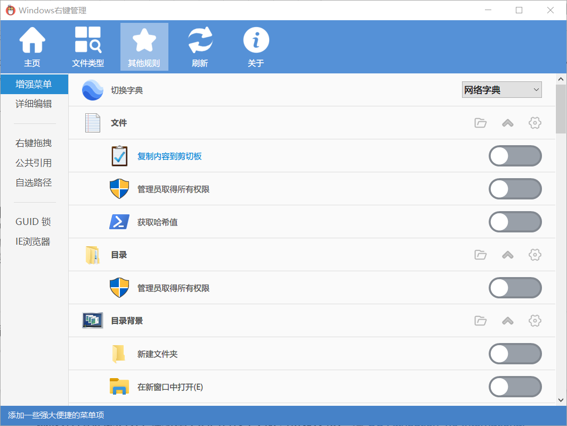The height and width of the screenshot is (426, 567).
Task: Open the 网络字典 dictionary dropdown
Action: click(x=501, y=90)
